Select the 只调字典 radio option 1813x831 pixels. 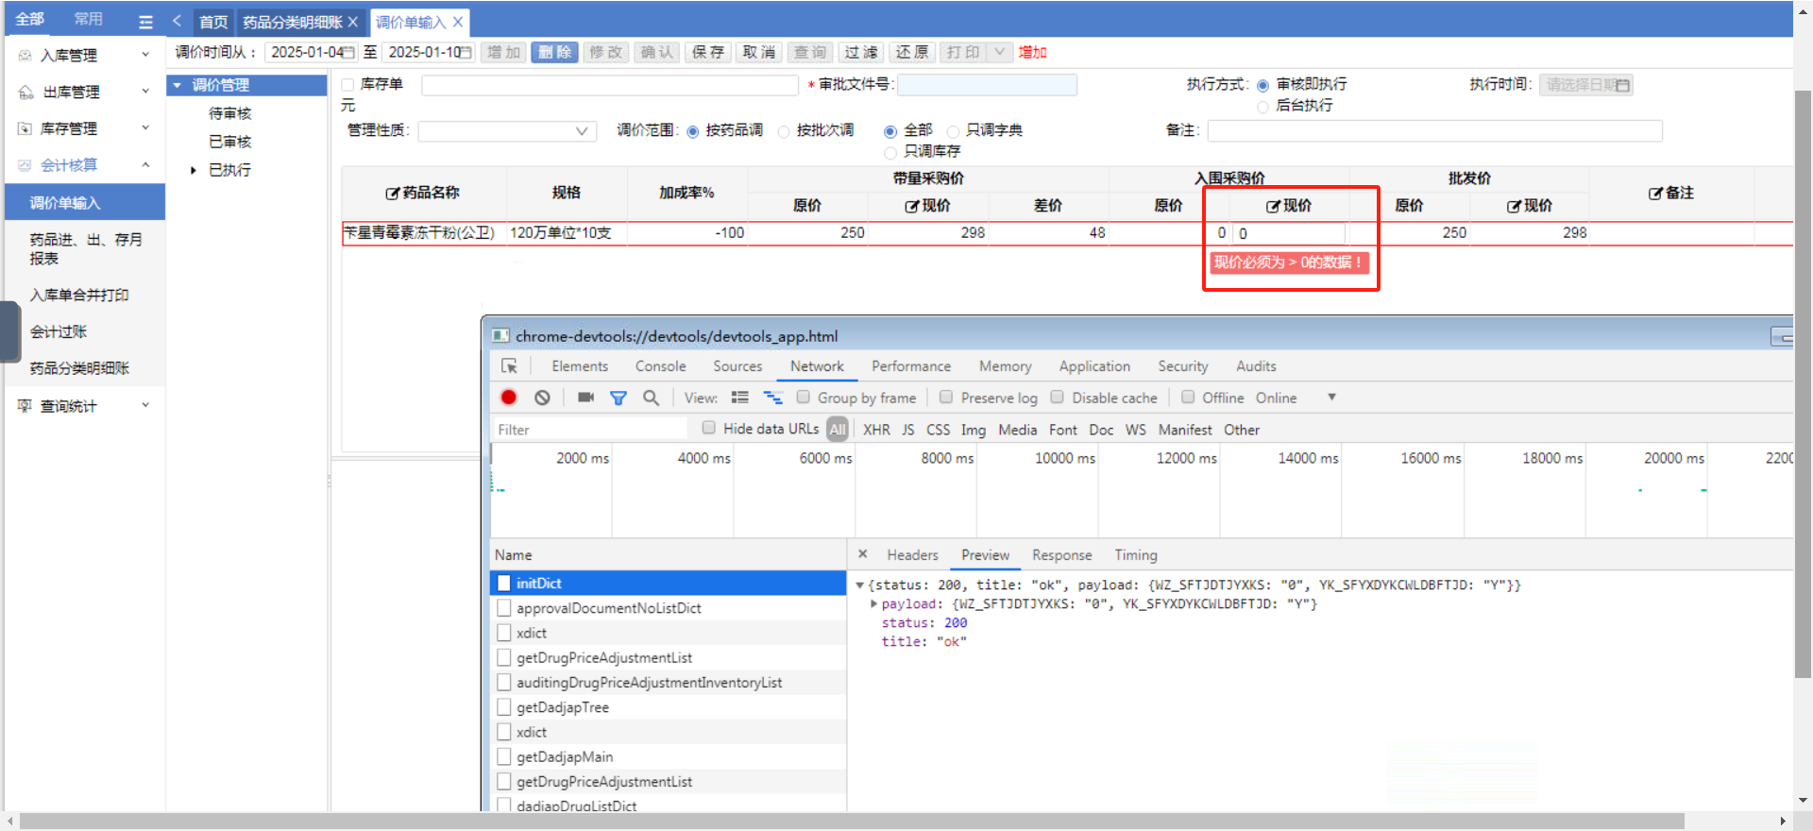point(953,131)
